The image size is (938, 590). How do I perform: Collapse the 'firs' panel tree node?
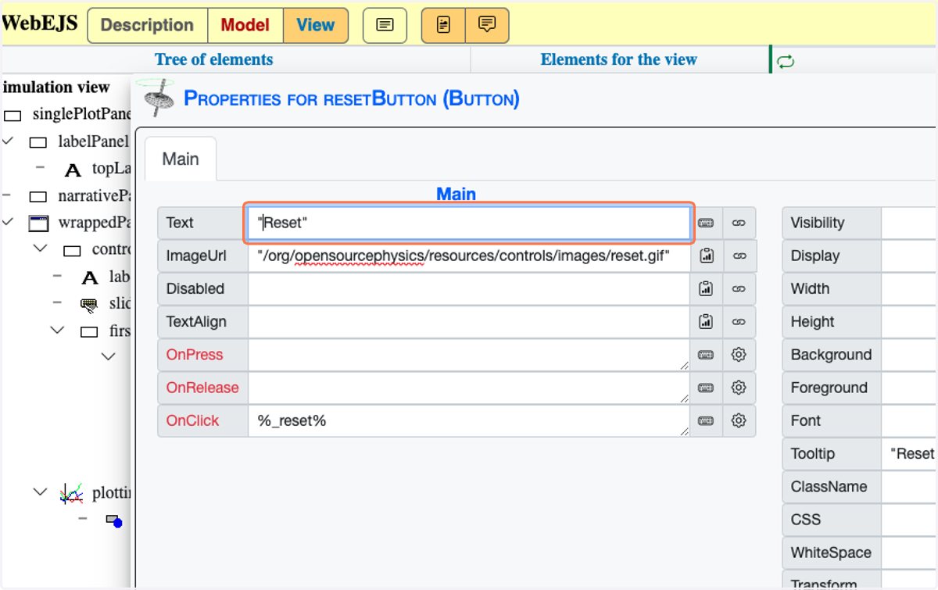57,331
